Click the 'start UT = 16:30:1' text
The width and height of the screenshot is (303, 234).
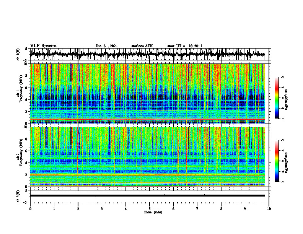pyautogui.click(x=185, y=46)
